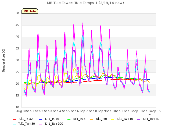Click the Sep 4 x-axis label
Image resolution: width=172 pixels, height=129 pixels.
coord(57,111)
